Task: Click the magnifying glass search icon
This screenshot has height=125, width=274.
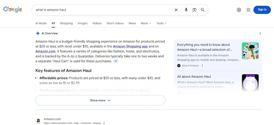Action: [202, 10]
